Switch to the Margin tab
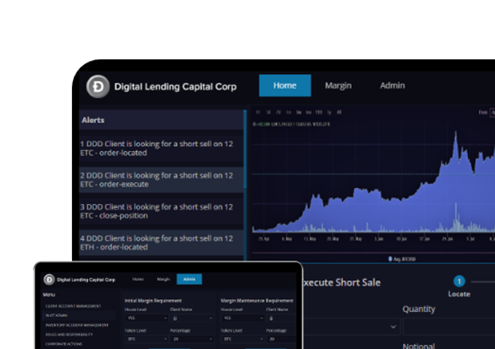Image resolution: width=495 pixels, height=349 pixels. coord(338,85)
